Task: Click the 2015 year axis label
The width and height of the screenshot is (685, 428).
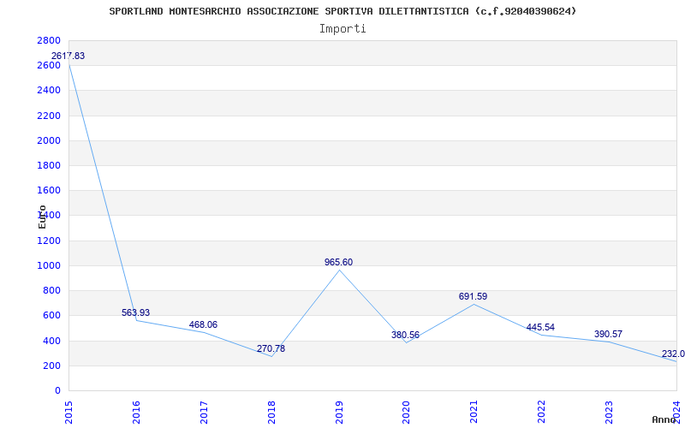Action: [x=68, y=412]
